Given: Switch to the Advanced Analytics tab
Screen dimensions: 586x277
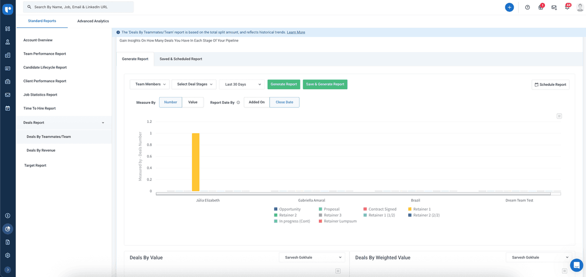Looking at the screenshot, I should coord(93,21).
